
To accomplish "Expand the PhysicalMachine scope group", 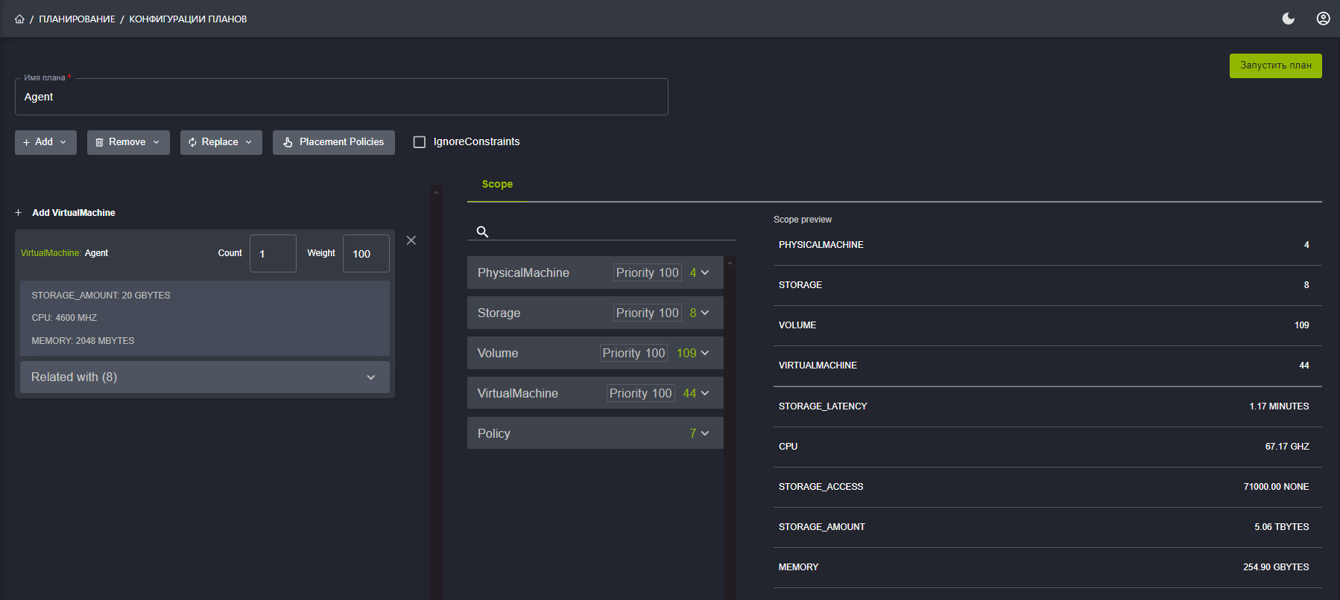I will click(595, 272).
